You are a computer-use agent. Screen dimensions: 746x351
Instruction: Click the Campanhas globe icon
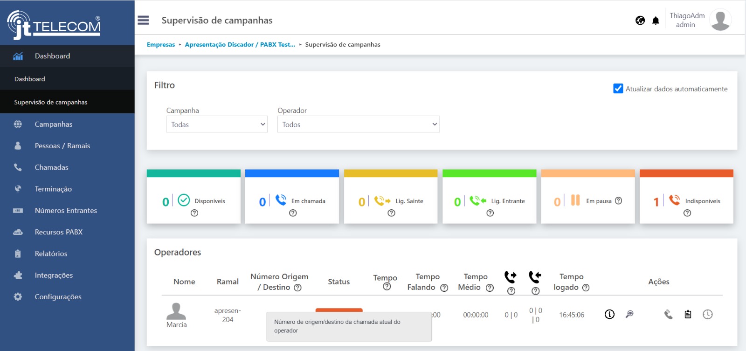[18, 124]
